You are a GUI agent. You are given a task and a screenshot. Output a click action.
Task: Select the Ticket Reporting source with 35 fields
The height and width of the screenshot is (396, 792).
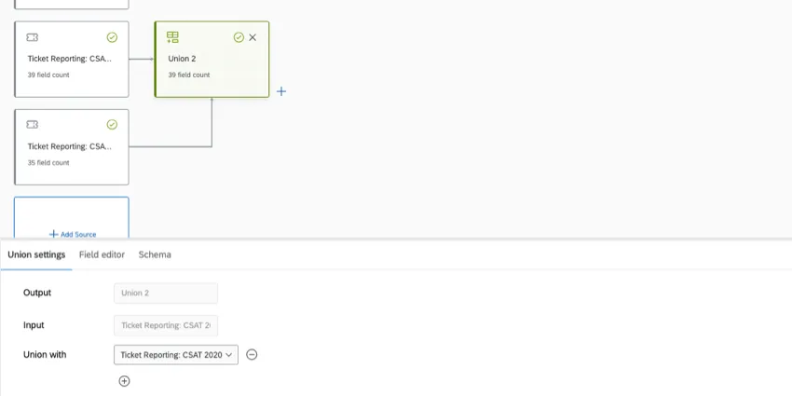tap(71, 153)
